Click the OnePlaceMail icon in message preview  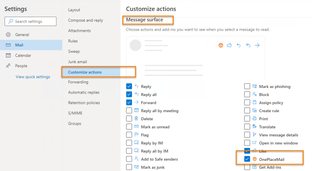point(221,45)
